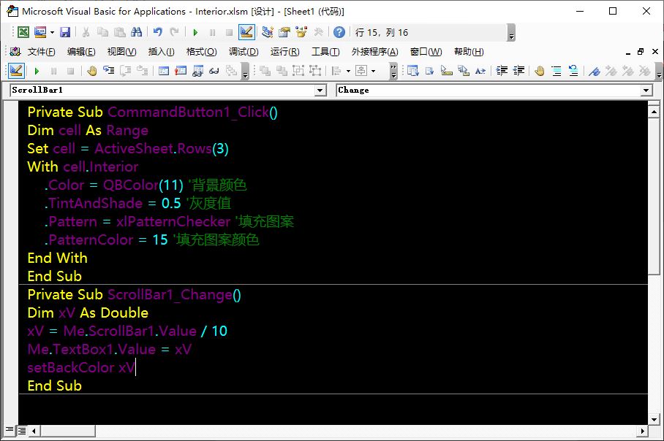This screenshot has width=664, height=441.
Task: Click the Step Into icon
Action: point(109,71)
